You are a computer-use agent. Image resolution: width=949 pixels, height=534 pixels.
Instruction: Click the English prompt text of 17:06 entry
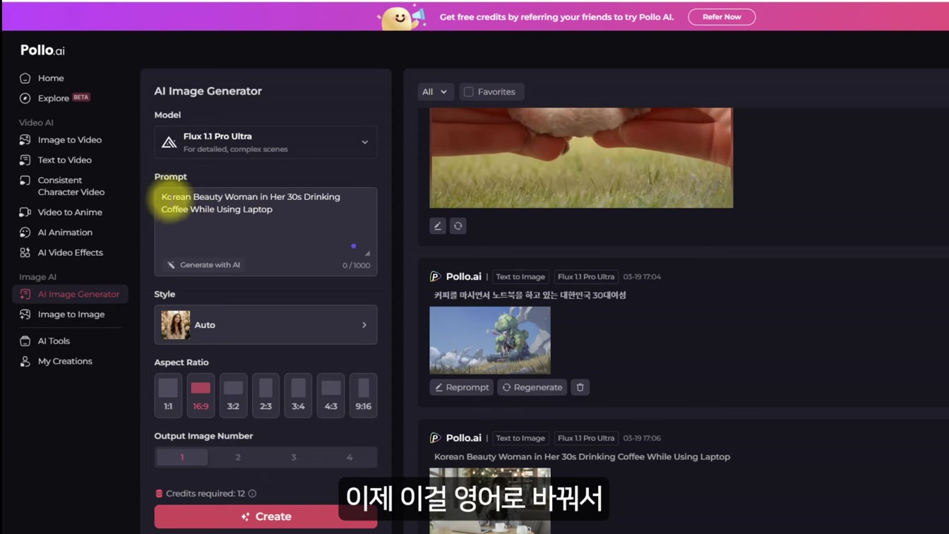(x=582, y=457)
